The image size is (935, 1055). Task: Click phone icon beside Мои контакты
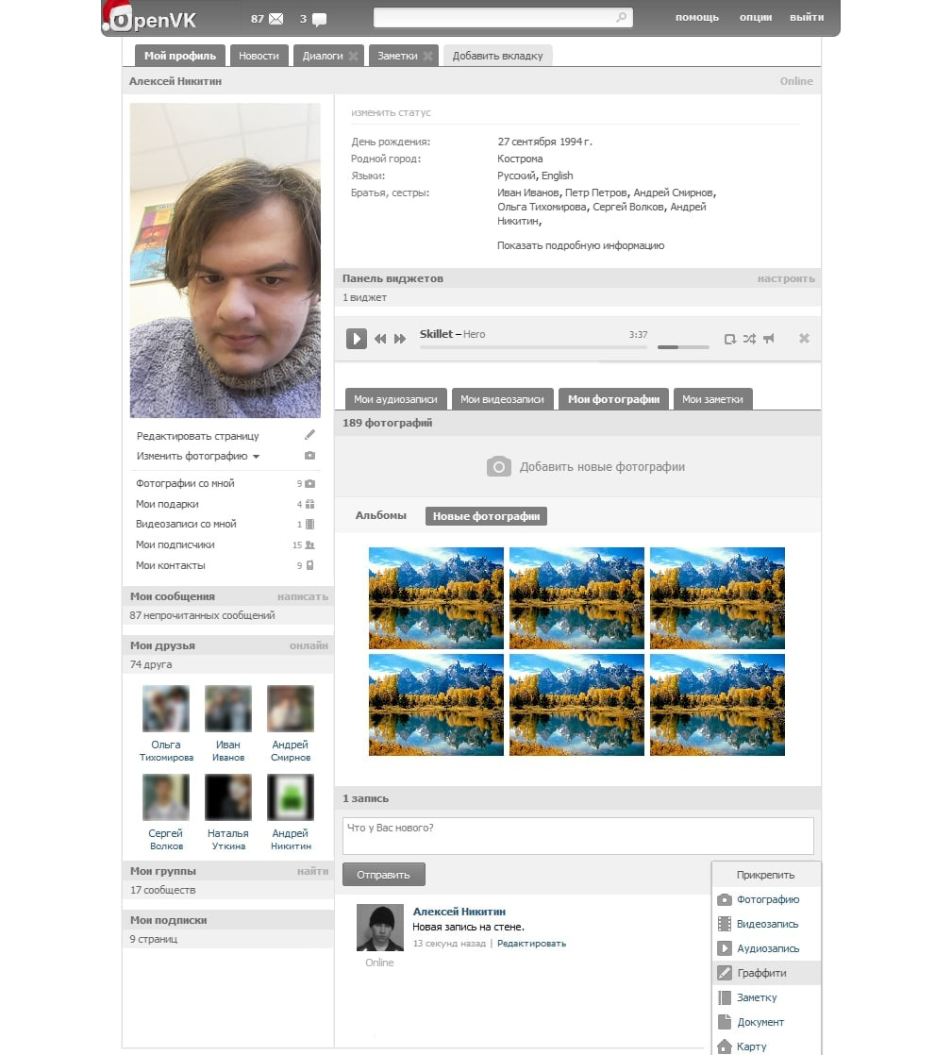point(310,565)
